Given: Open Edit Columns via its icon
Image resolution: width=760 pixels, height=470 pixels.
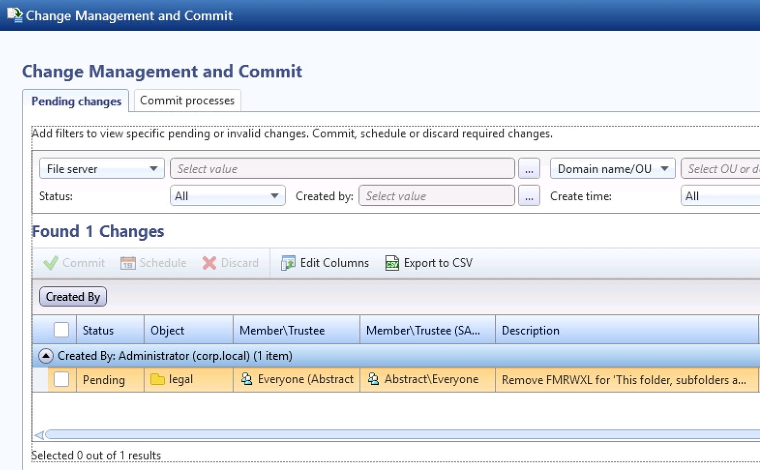Looking at the screenshot, I should click(287, 263).
